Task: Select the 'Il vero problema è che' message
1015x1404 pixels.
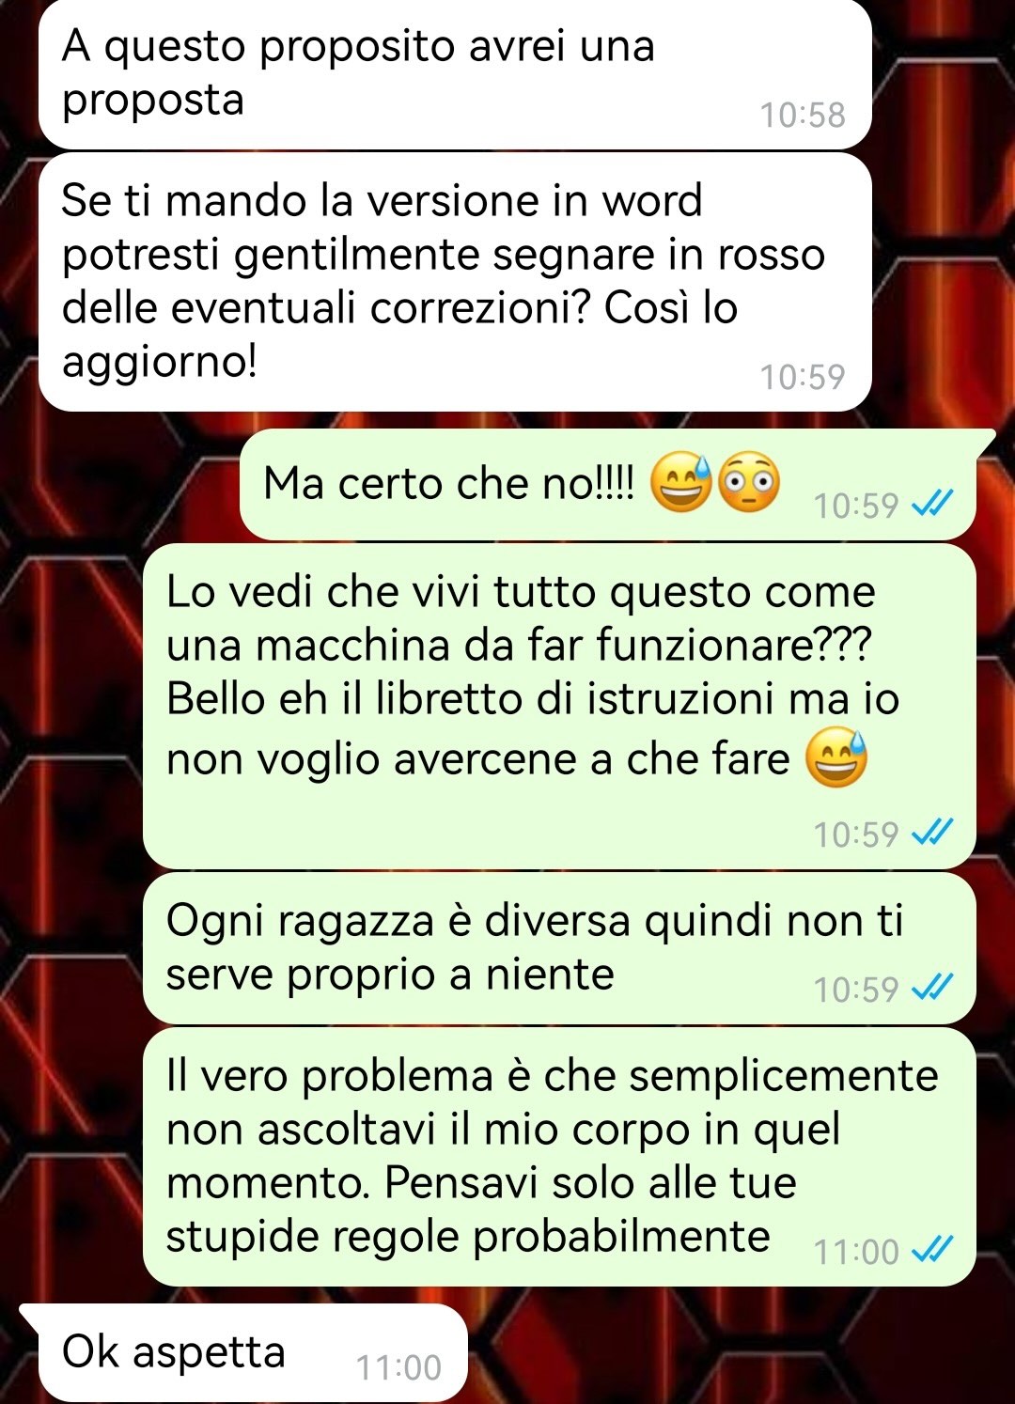Action: pyautogui.click(x=559, y=1157)
